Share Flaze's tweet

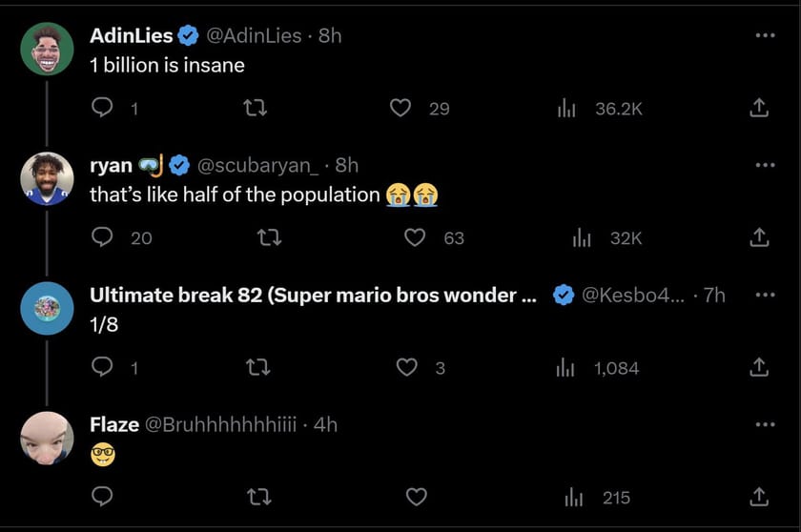(x=758, y=497)
